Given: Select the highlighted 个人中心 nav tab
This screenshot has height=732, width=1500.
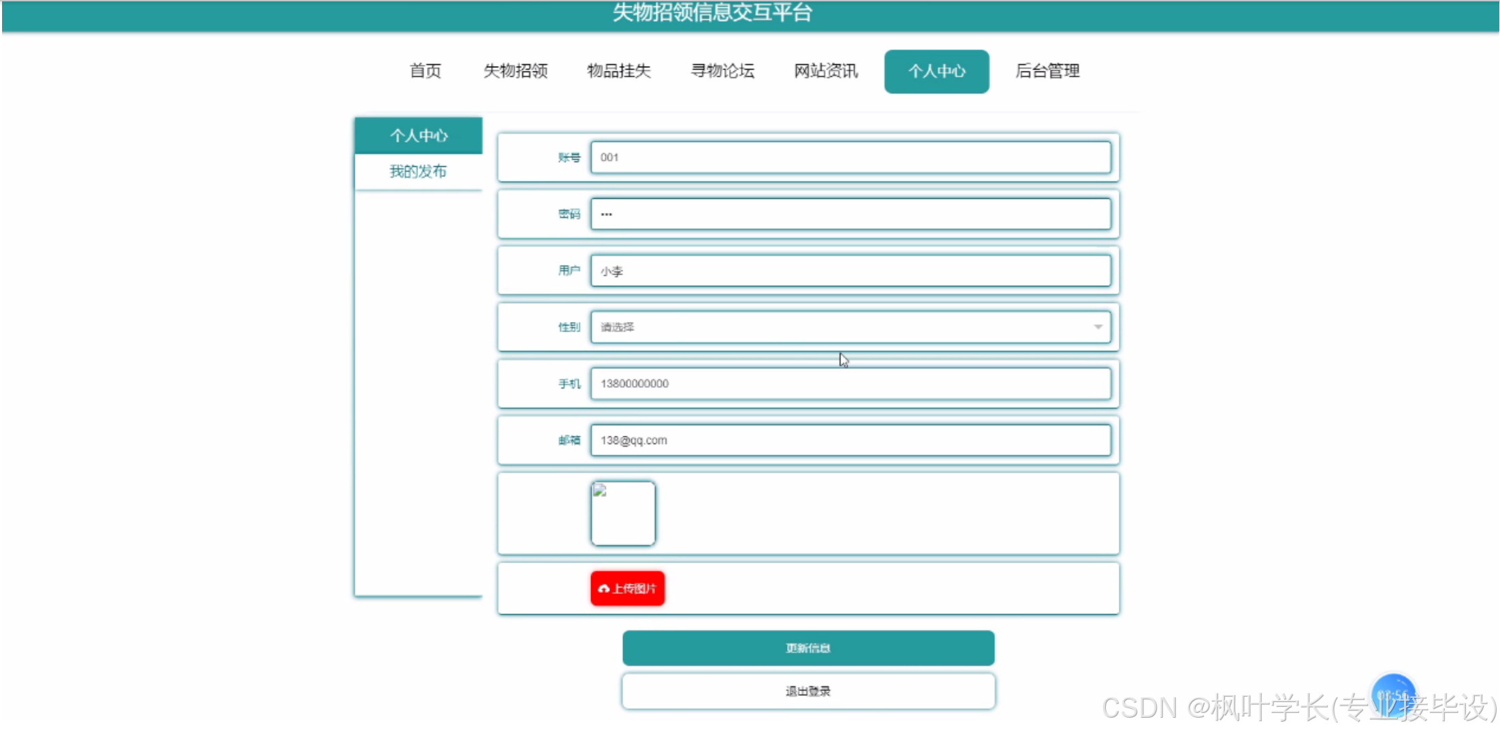Looking at the screenshot, I should pos(936,71).
